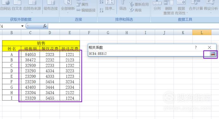The width and height of the screenshot is (219, 119).
Task: Click cell with value 32930
Action: click(30, 65)
